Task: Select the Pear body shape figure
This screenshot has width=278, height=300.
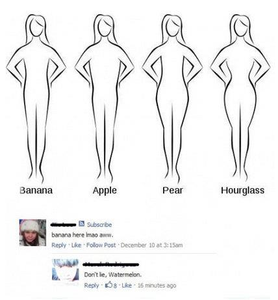Action: 172,99
